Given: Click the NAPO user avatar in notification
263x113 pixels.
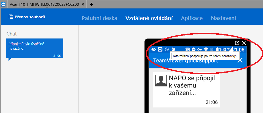Looking at the screenshot, I should click(161, 81).
